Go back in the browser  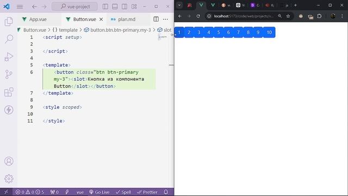pyautogui.click(x=180, y=16)
